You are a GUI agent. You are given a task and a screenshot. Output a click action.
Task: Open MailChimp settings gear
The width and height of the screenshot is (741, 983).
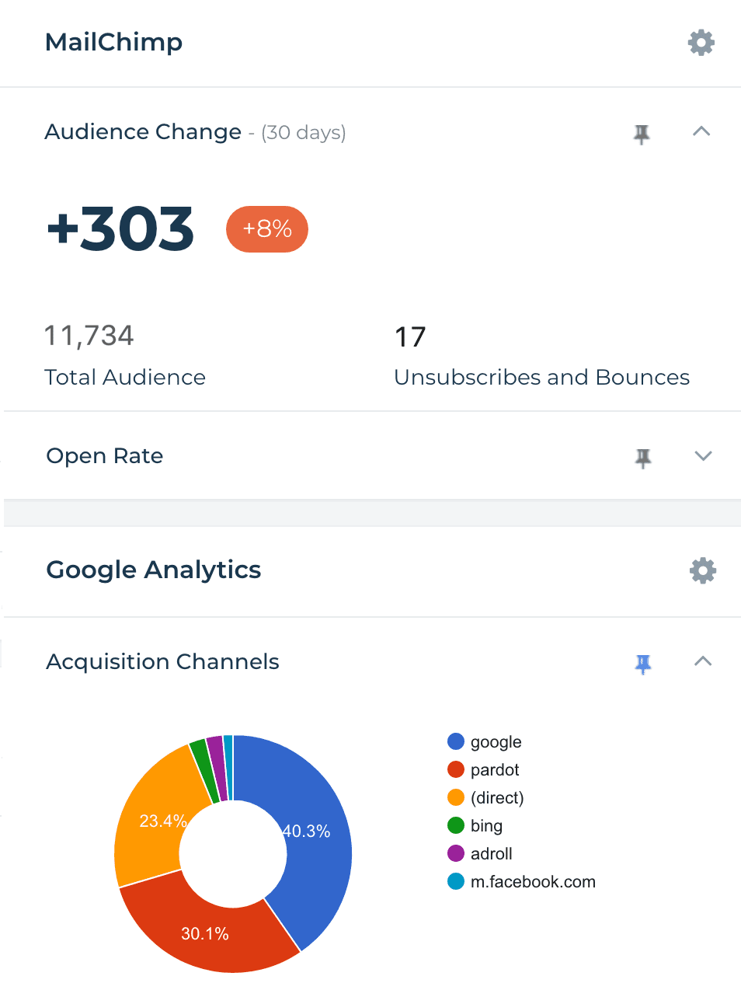[701, 43]
